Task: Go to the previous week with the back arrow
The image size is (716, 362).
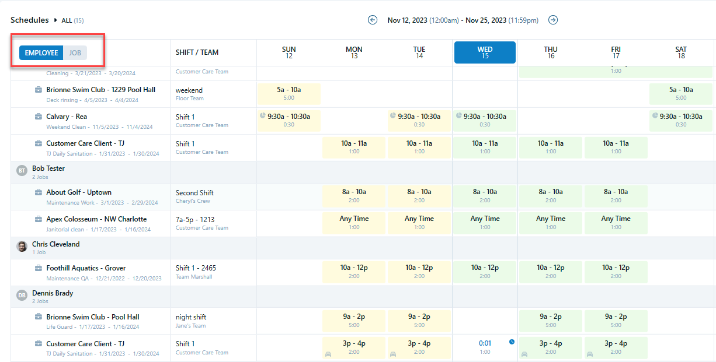Action: (x=373, y=19)
